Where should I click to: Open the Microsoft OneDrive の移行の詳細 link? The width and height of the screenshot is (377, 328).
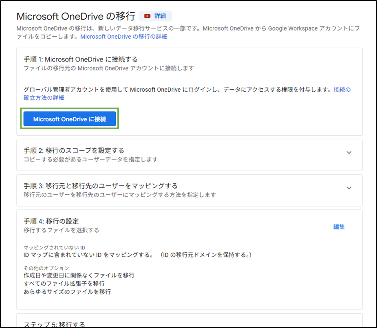(124, 37)
